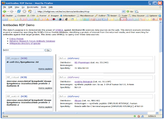The width and height of the screenshot is (164, 119).
Task: Click (AlzForum) link in BD Pharmingen result
Action: tap(73, 58)
